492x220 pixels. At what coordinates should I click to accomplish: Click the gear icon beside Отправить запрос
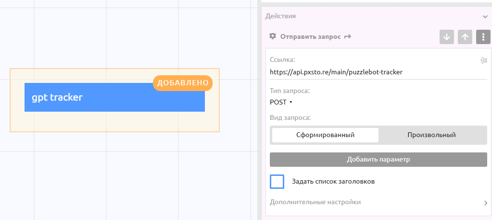tap(273, 36)
